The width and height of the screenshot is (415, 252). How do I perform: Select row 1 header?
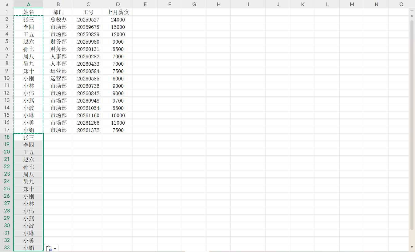(x=7, y=12)
